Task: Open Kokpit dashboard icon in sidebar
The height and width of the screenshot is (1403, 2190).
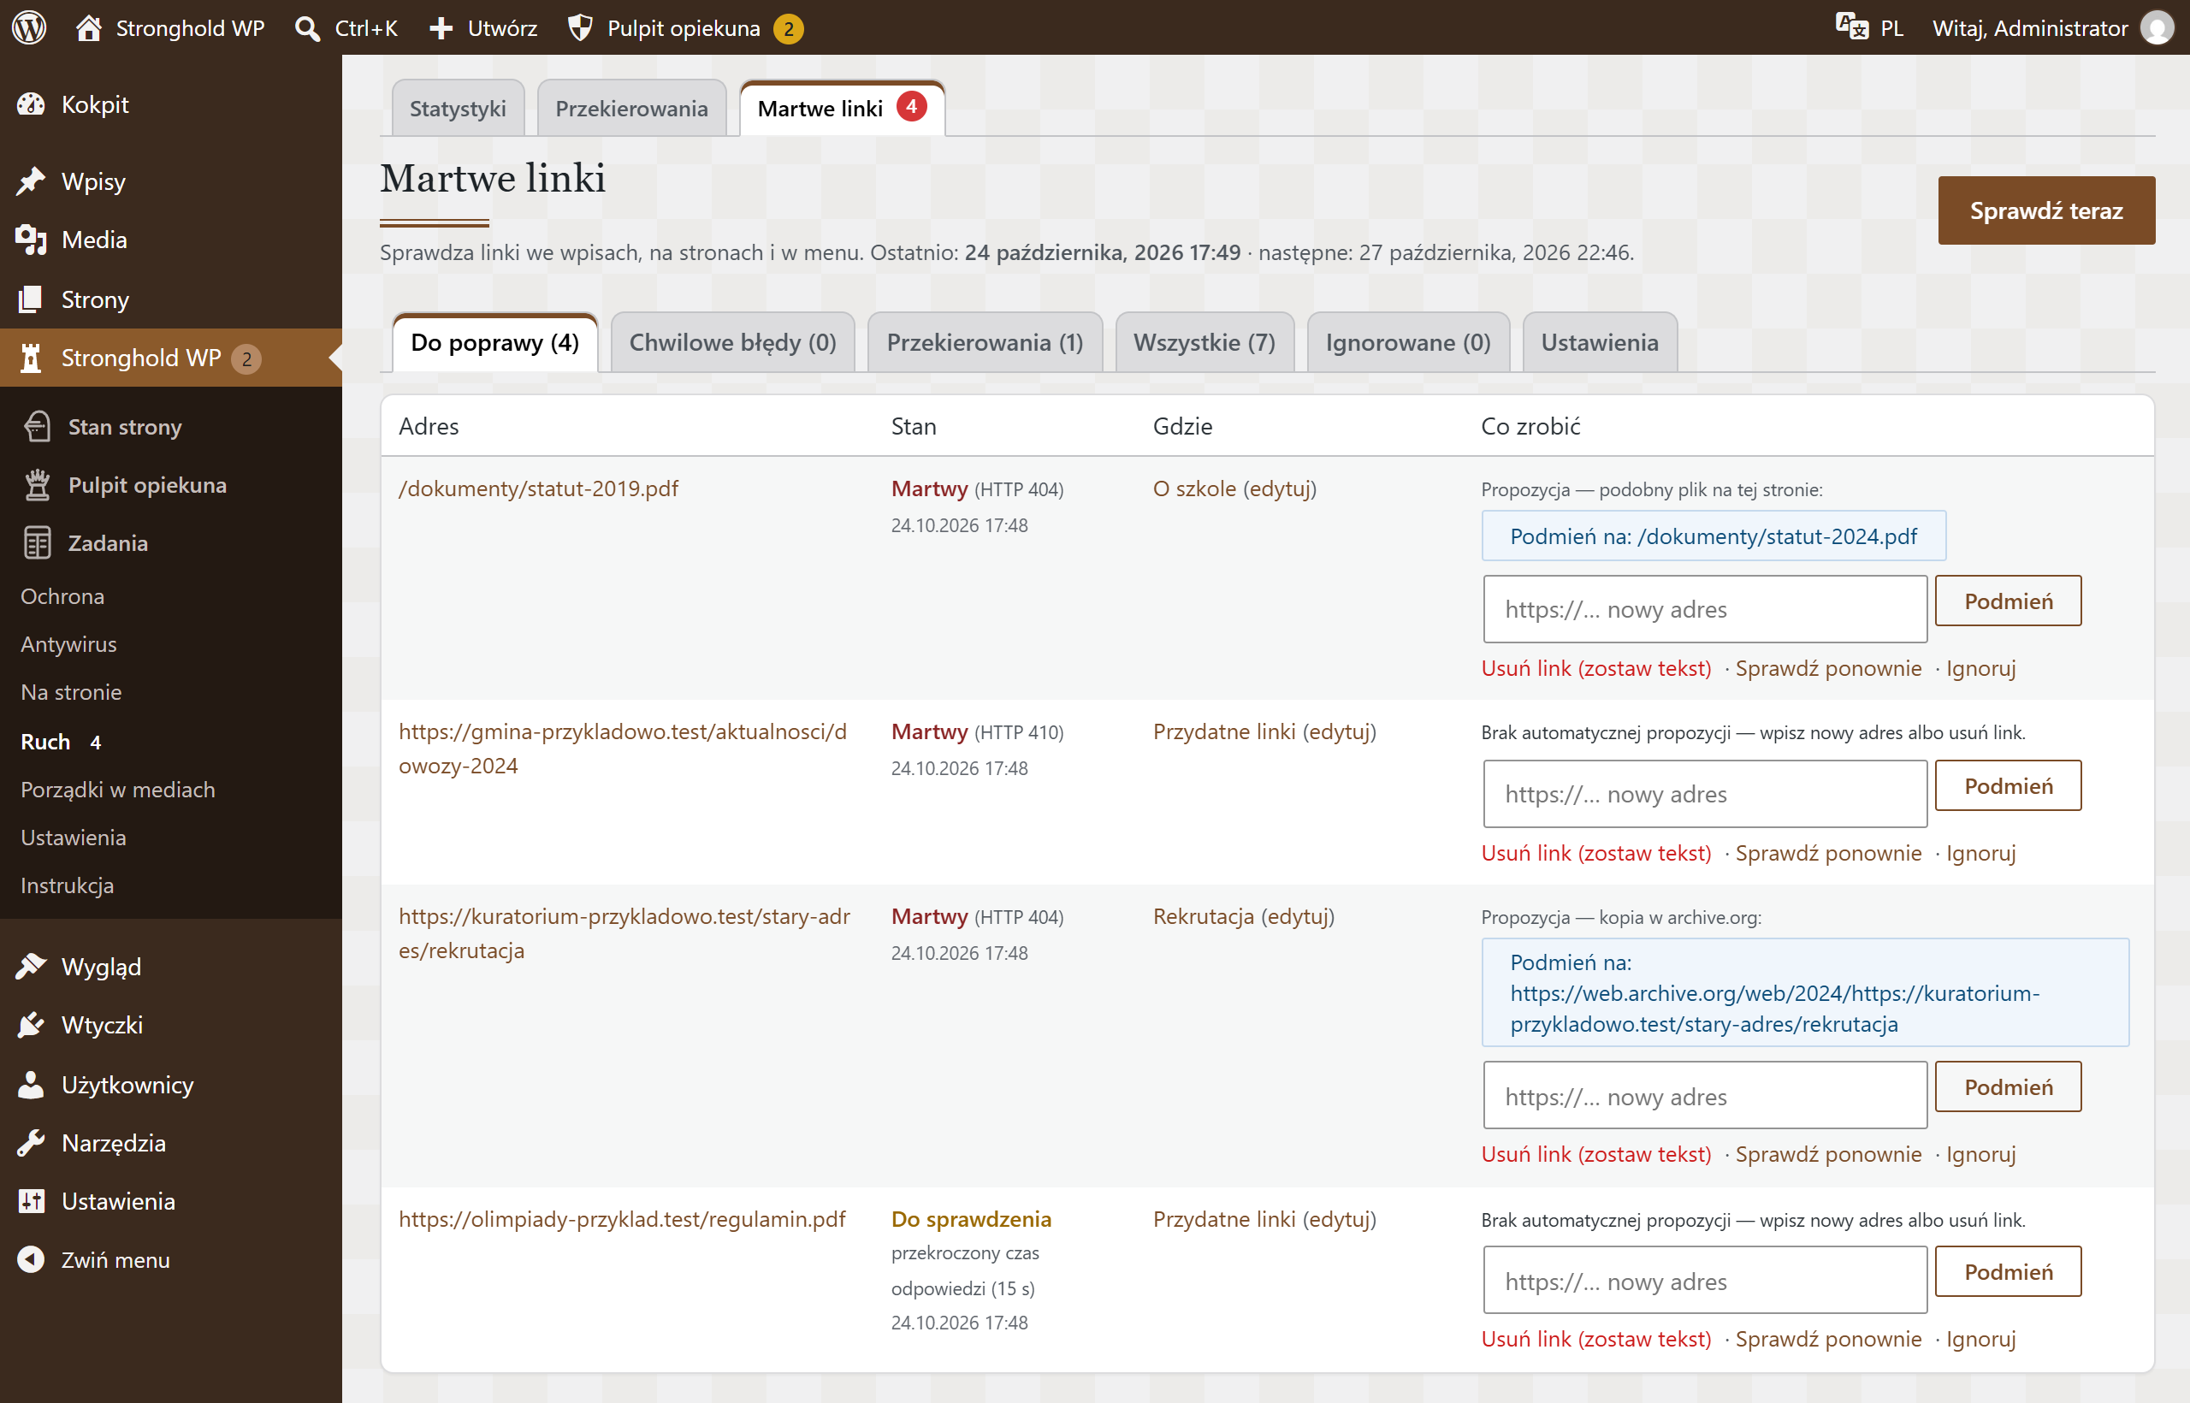Action: click(x=31, y=104)
